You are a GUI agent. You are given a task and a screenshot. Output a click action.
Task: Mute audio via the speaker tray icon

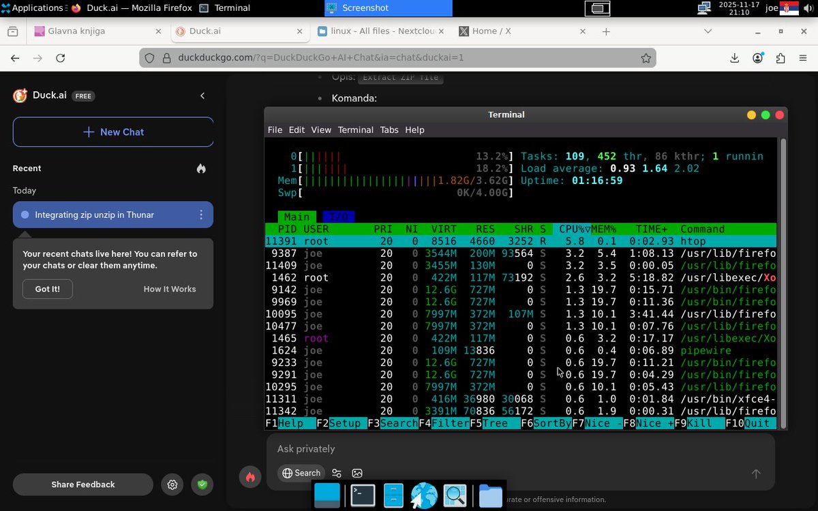pyautogui.click(x=808, y=8)
